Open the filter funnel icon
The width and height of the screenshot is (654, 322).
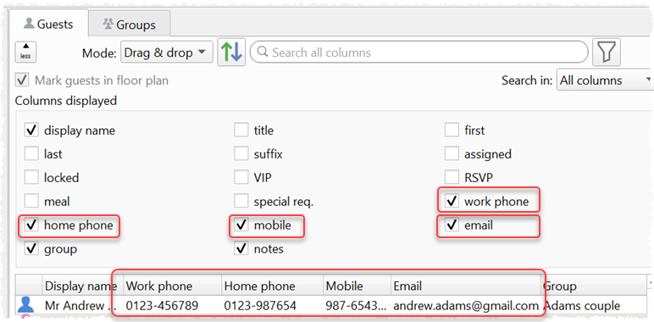click(x=607, y=53)
